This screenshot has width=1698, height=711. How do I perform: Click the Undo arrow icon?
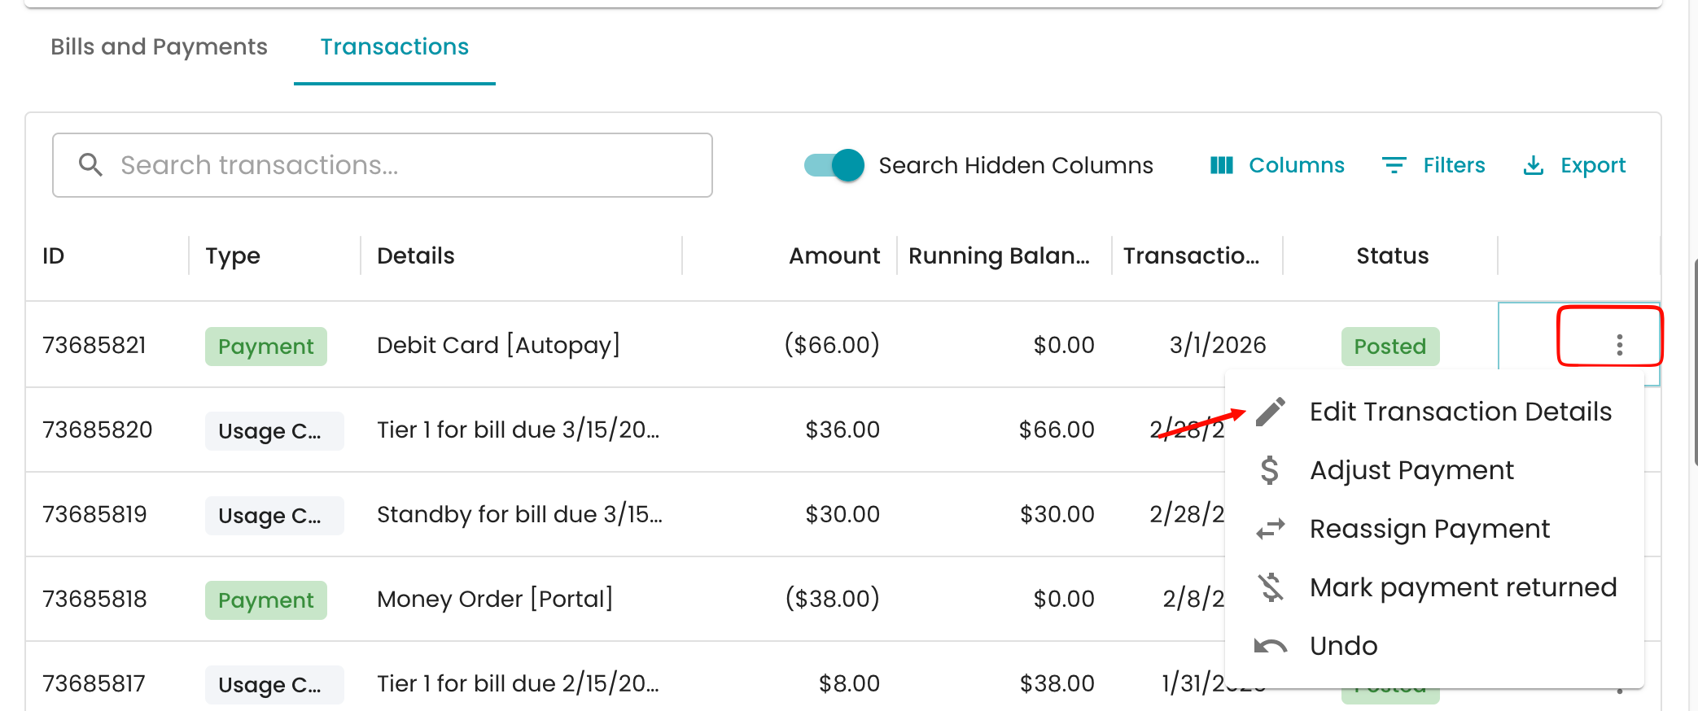pos(1270,646)
